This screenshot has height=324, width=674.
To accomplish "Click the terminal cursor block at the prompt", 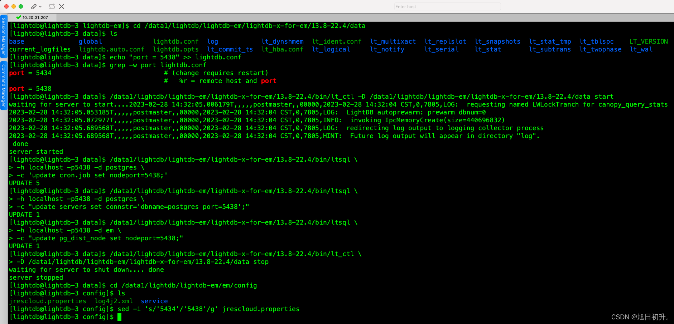I will (x=120, y=317).
